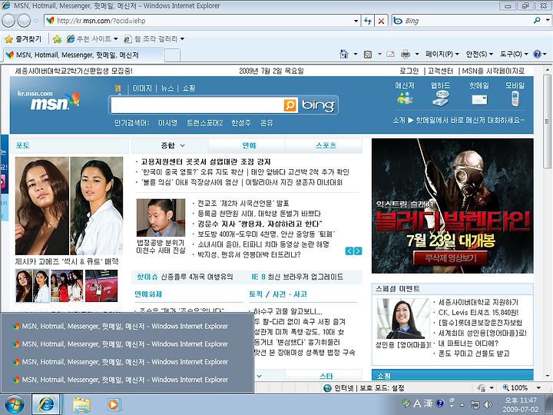
Task: Open the zoom level 100% dropdown
Action: (538, 388)
